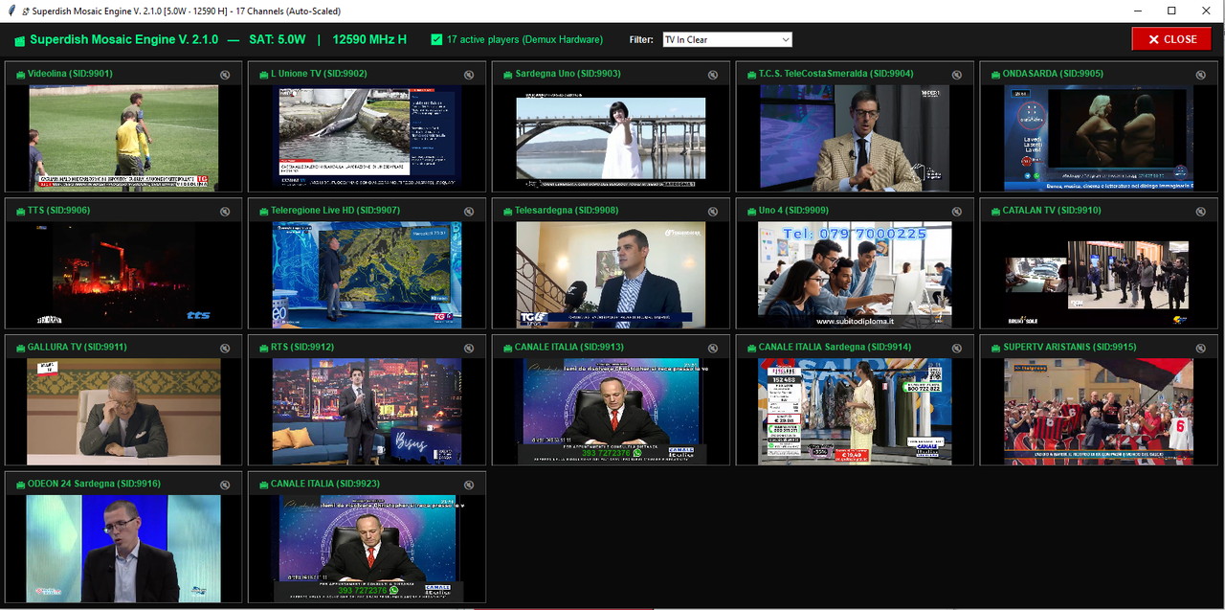Click the CATALAN TV (SID:9910) title
The image size is (1225, 610).
pyautogui.click(x=1052, y=211)
